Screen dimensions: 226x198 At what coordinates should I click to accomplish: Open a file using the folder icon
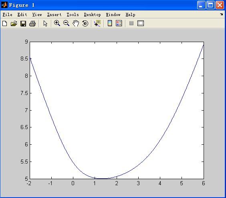point(14,23)
